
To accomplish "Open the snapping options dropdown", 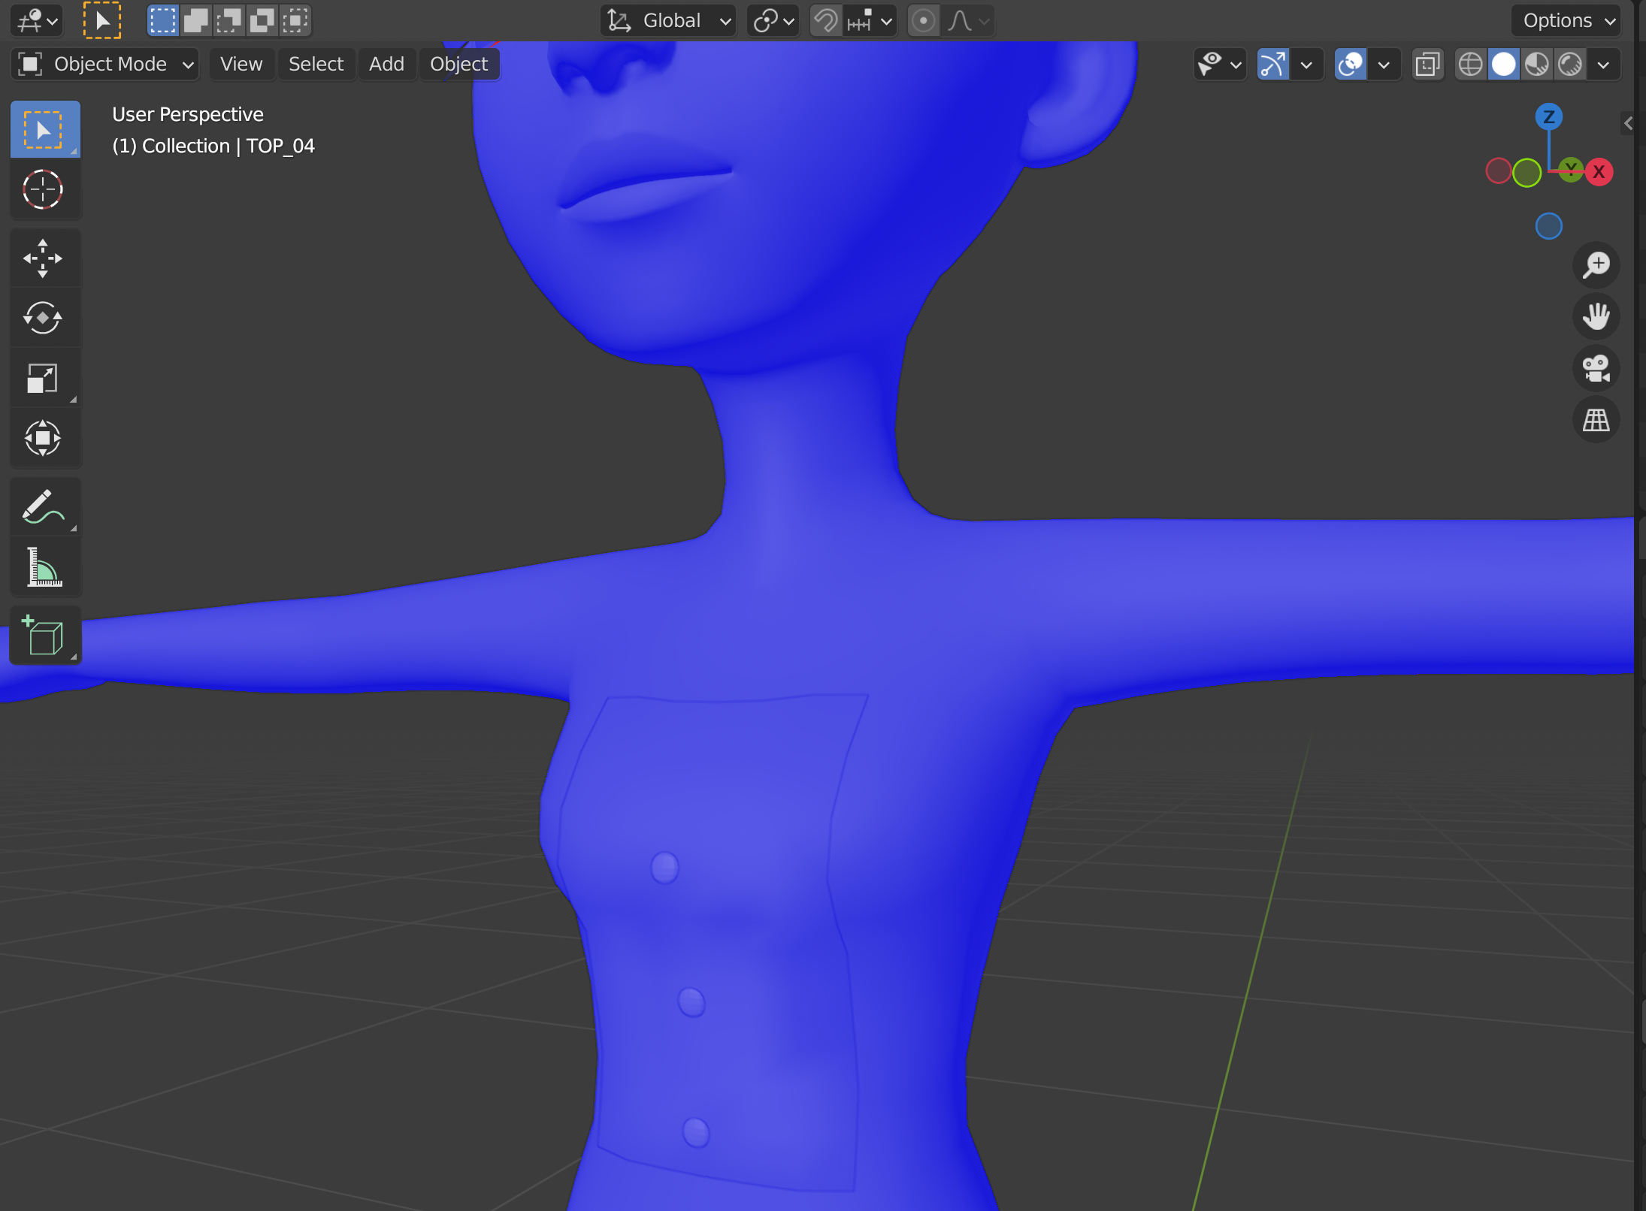I will pyautogui.click(x=870, y=20).
